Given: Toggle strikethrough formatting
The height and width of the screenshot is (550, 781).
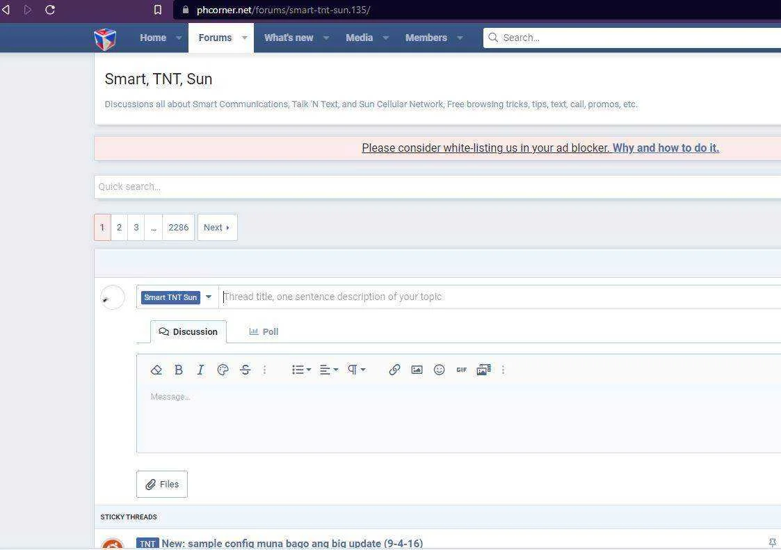Looking at the screenshot, I should 245,370.
